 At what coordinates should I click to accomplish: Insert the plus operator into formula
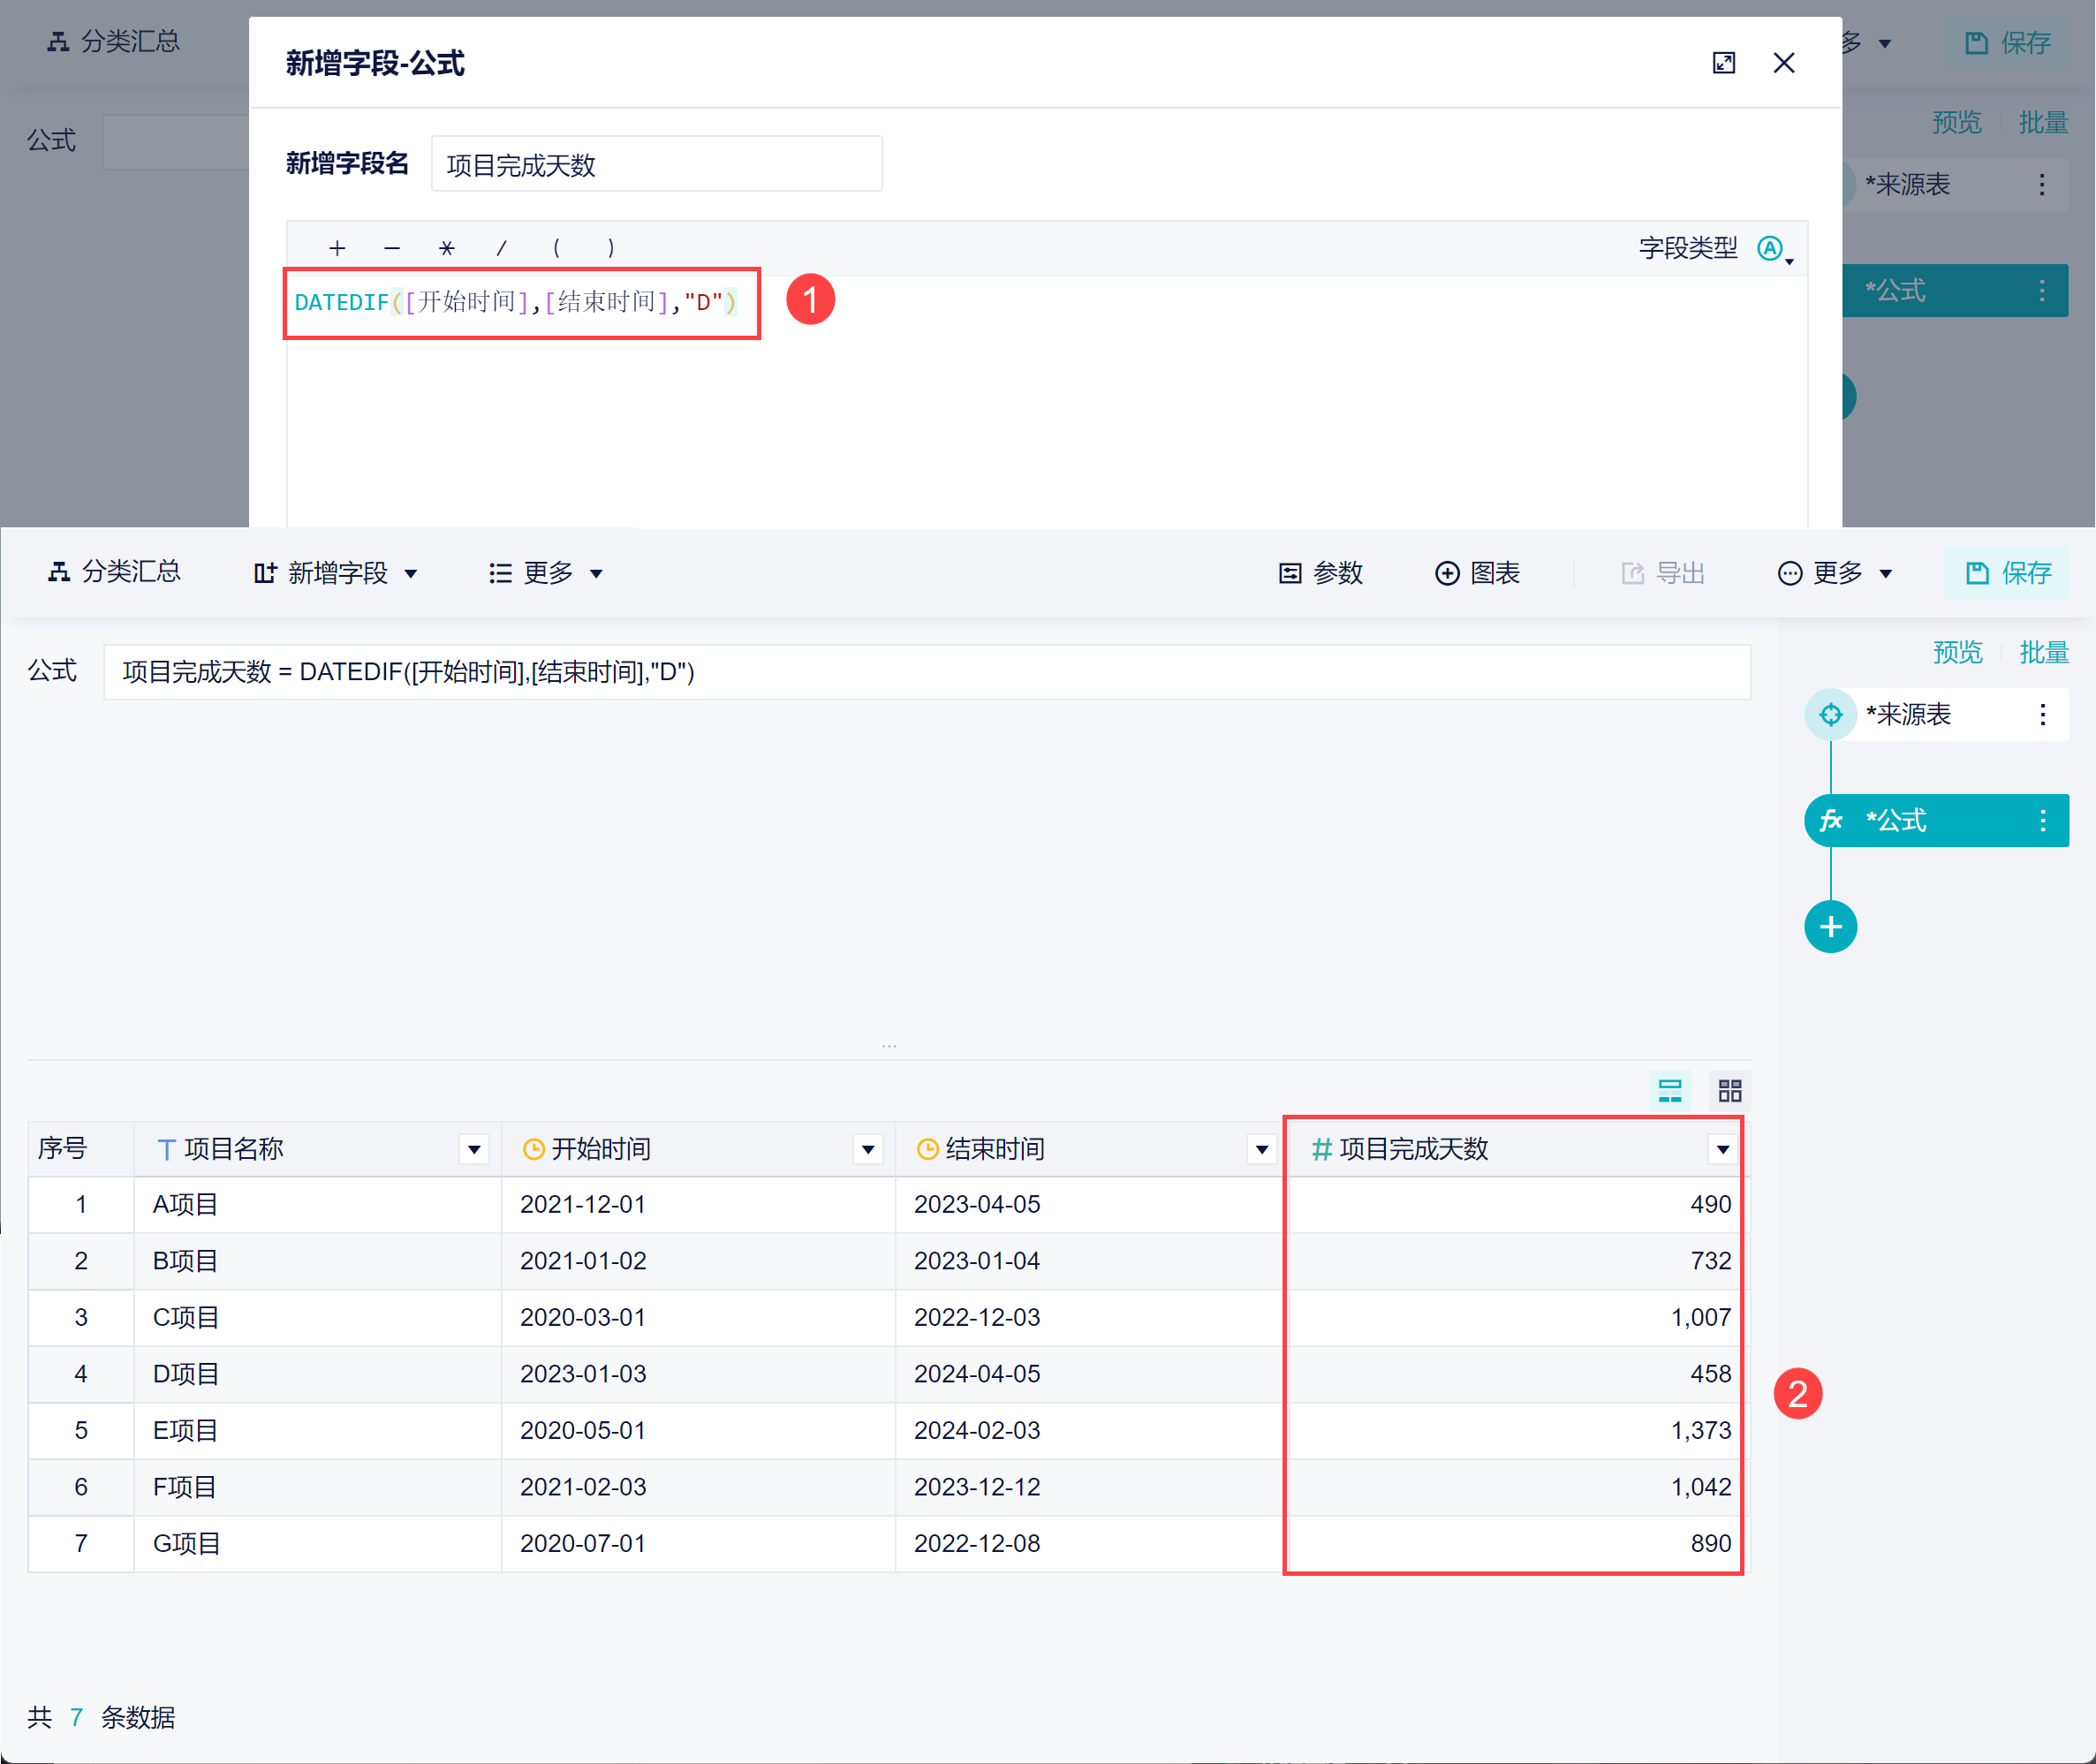337,248
